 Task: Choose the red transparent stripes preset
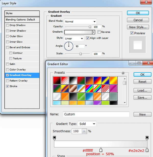(x=105, y=88)
